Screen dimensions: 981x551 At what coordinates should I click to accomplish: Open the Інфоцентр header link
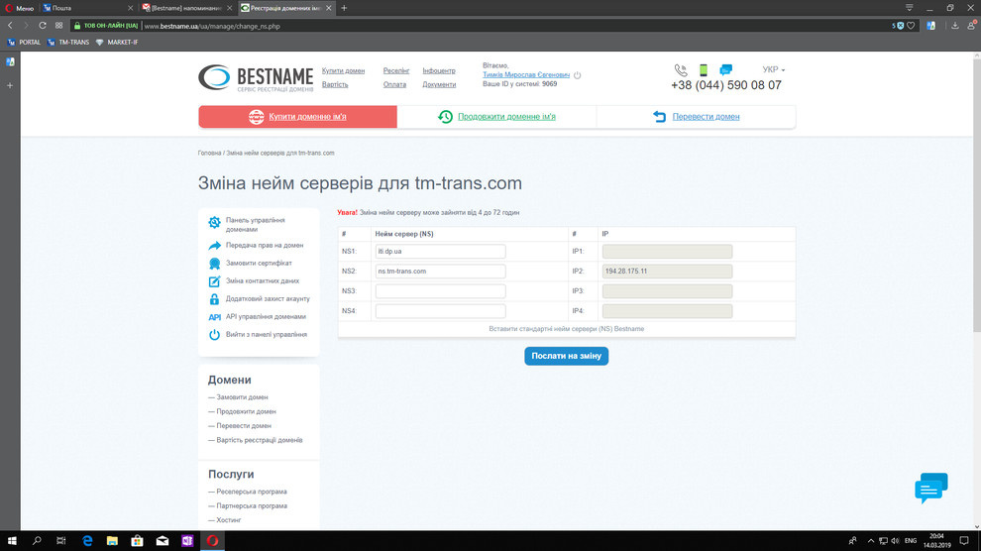439,70
